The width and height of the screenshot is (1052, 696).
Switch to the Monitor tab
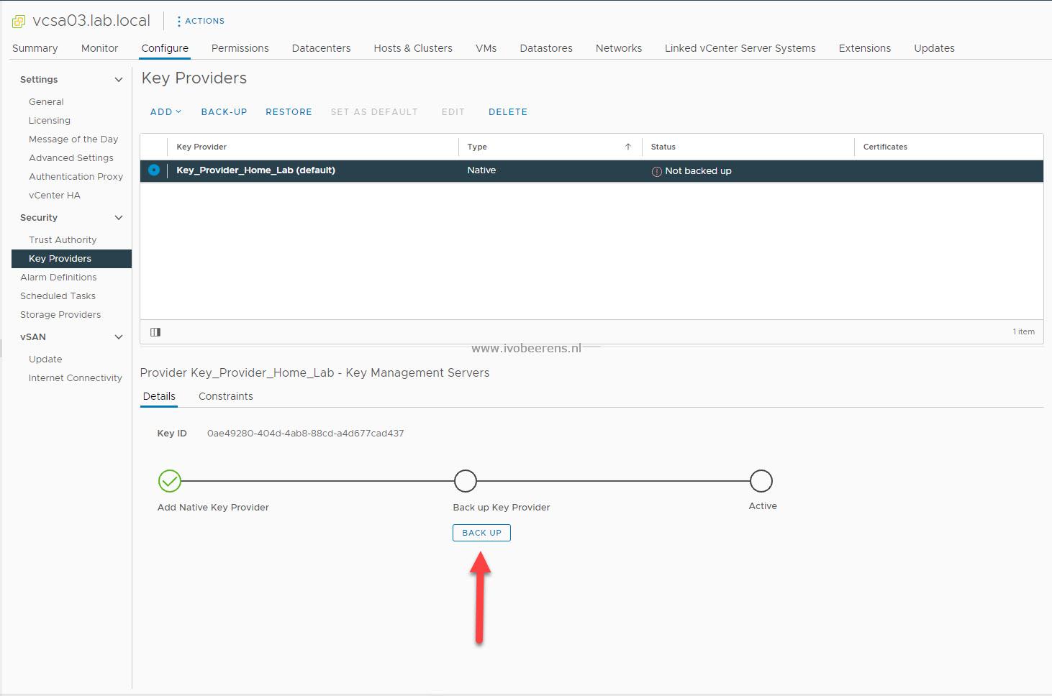click(99, 48)
